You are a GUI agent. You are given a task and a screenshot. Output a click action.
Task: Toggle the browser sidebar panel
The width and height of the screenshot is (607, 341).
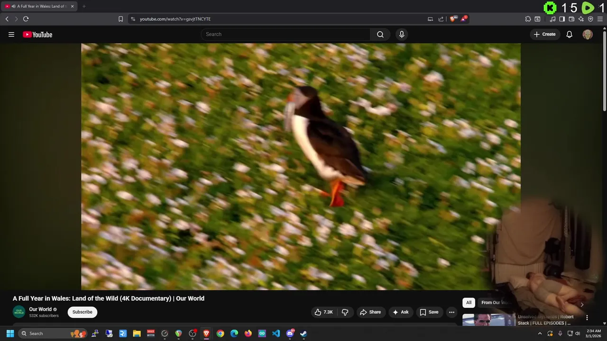tap(562, 19)
